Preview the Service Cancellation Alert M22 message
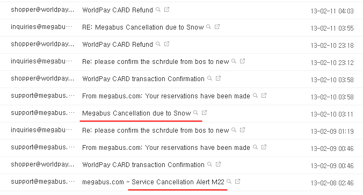This screenshot has width=363, height=195. (x=229, y=182)
